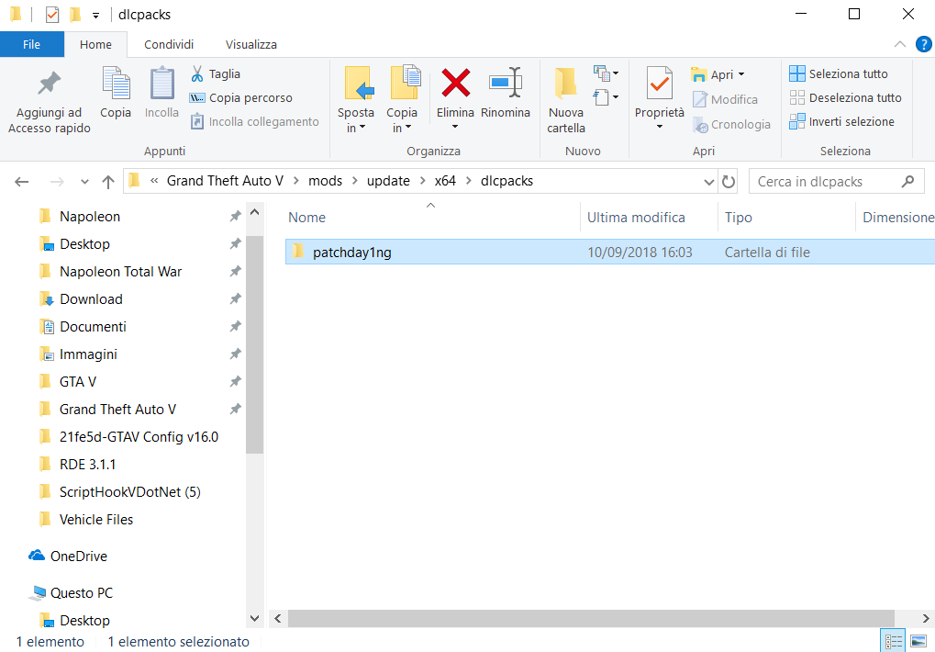Open recent locations dropdown arrow

pos(84,182)
